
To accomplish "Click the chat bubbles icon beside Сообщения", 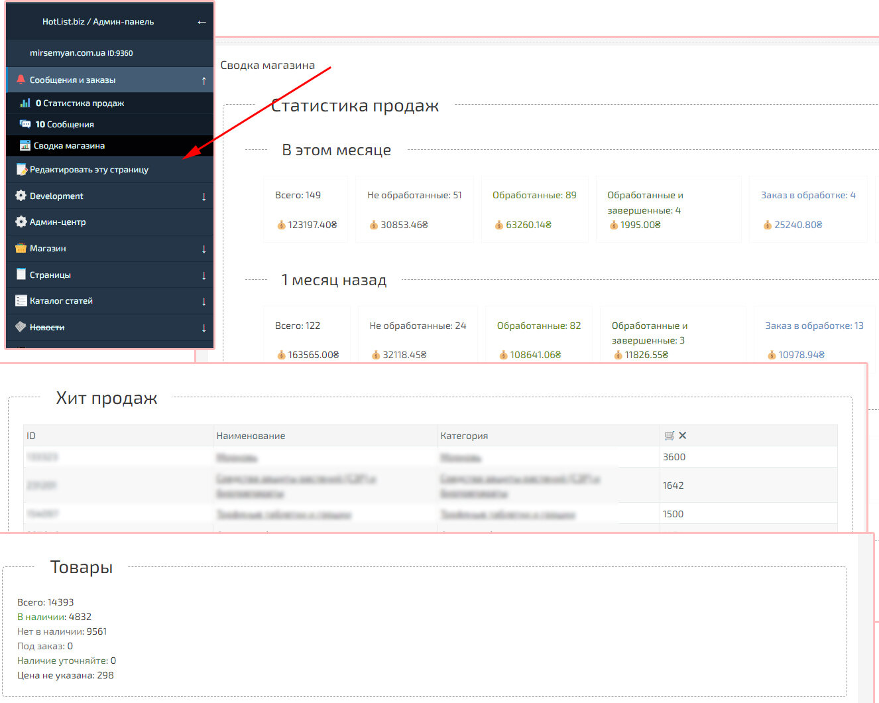I will click(25, 124).
